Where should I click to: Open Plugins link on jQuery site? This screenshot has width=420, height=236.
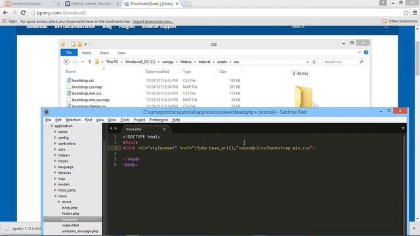127,27
